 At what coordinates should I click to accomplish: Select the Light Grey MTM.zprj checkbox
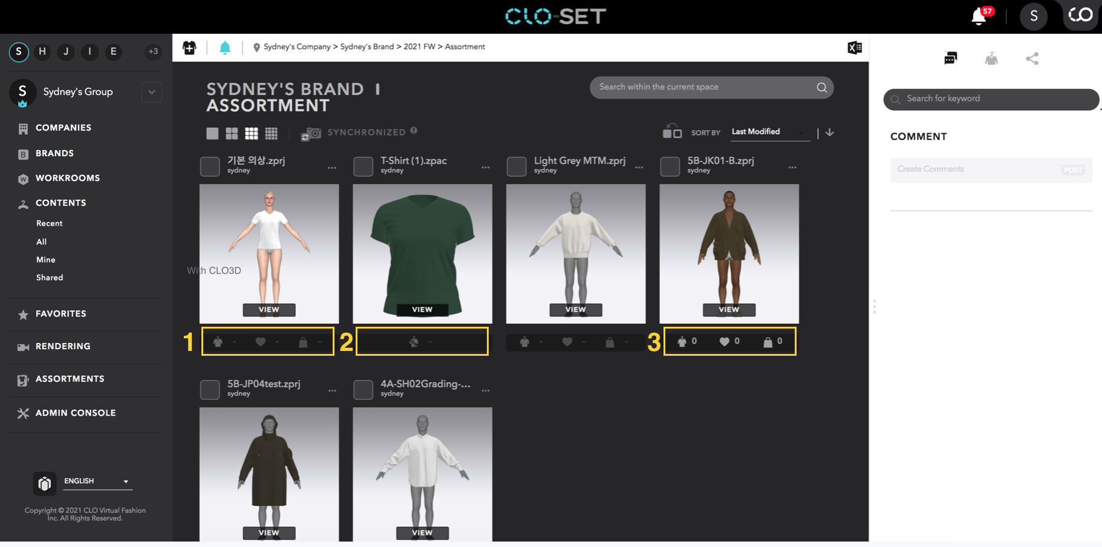click(517, 166)
